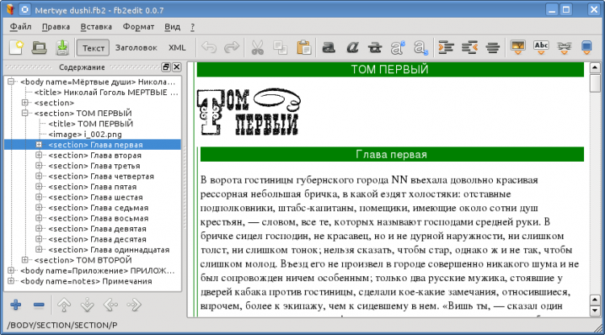Click the Redo arrow icon
605x335 pixels.
232,48
